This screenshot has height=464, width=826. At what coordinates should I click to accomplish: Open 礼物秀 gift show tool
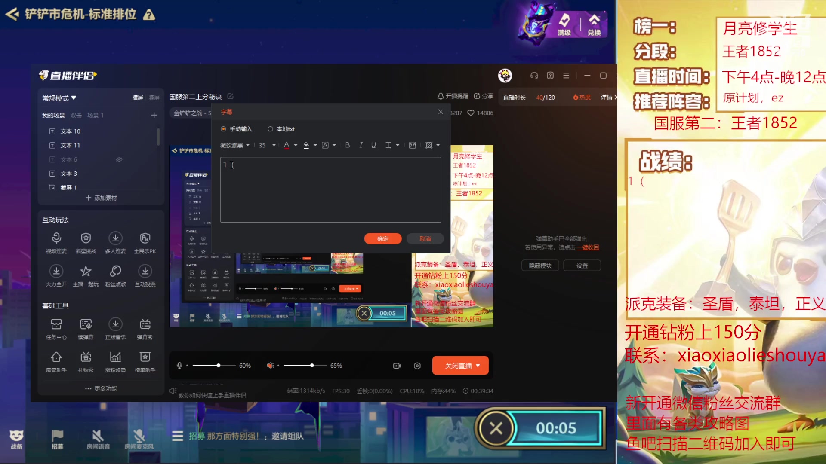(86, 362)
